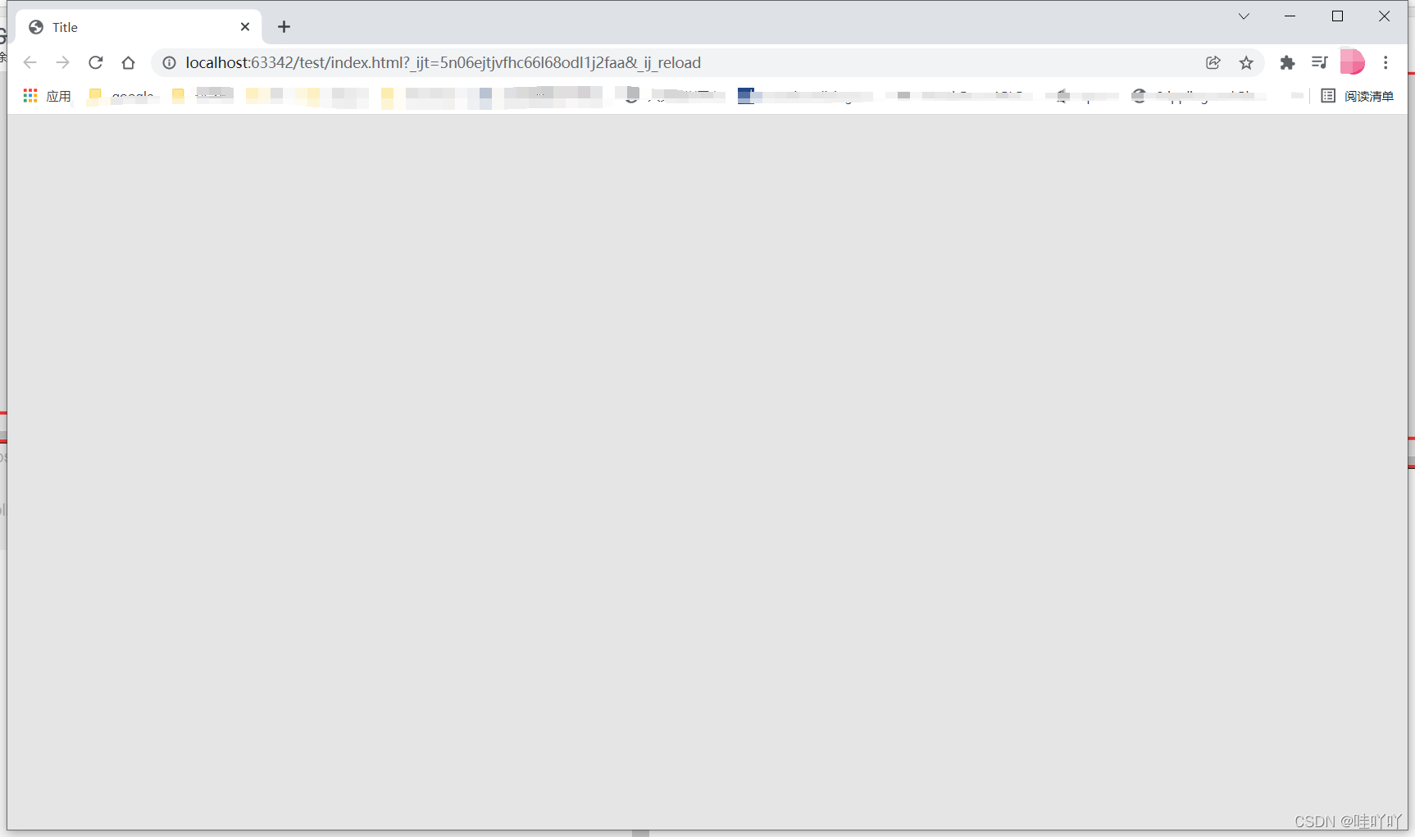Maximize the browser window
The image size is (1415, 837).
[x=1337, y=16]
